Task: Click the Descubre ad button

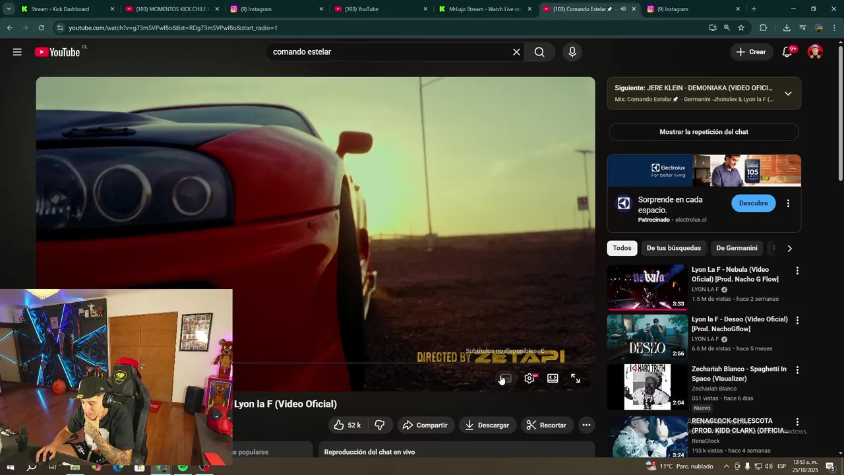Action: (x=753, y=203)
